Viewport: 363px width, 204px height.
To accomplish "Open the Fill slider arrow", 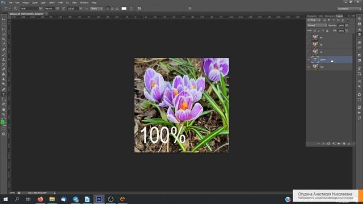I will click(x=347, y=31).
